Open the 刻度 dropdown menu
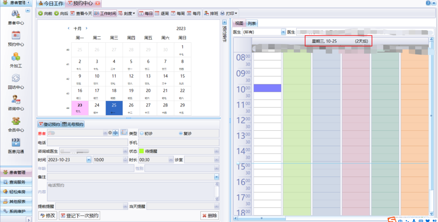This screenshot has width=438, height=222. [x=127, y=14]
